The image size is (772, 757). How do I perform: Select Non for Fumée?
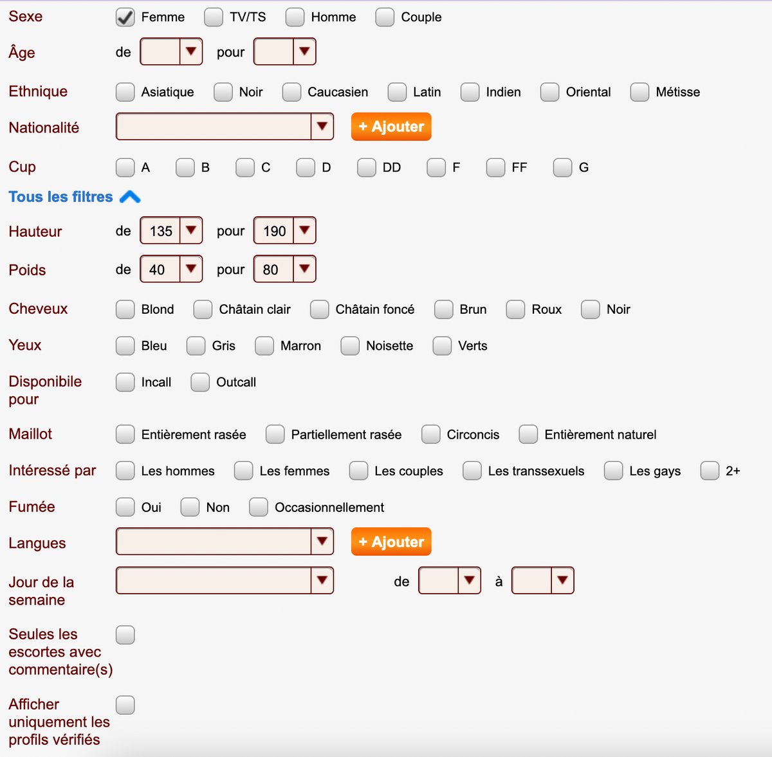190,507
